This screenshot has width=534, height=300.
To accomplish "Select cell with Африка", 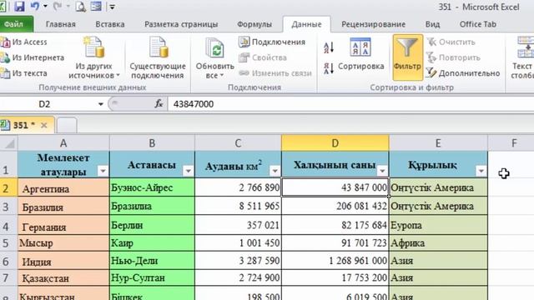I will point(438,243).
